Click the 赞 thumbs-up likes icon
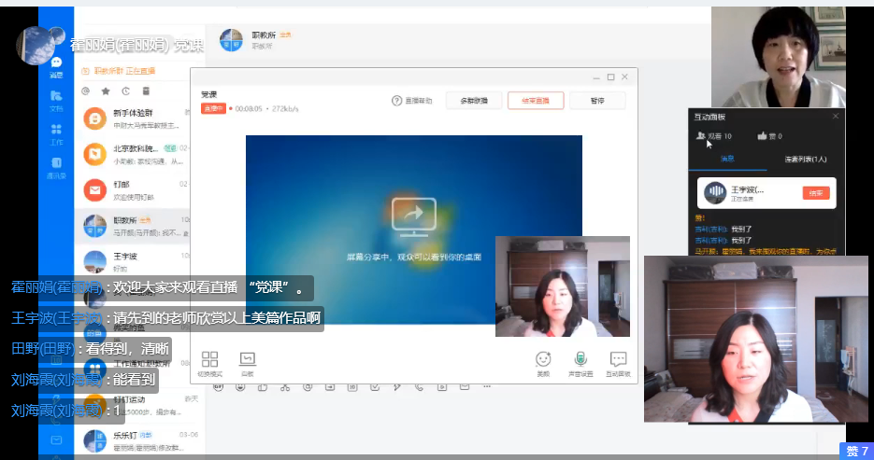Screen dimensions: 874x460 coord(762,135)
